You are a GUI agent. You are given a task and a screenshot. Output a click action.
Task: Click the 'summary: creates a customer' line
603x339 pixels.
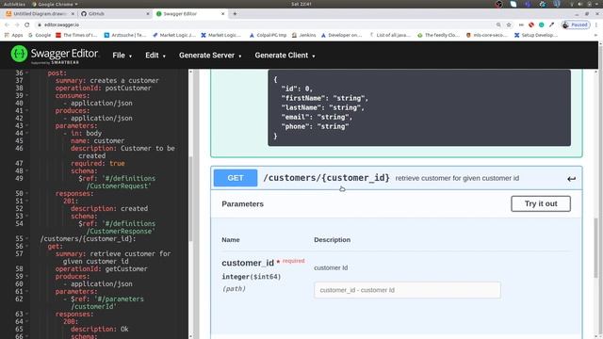pos(106,80)
